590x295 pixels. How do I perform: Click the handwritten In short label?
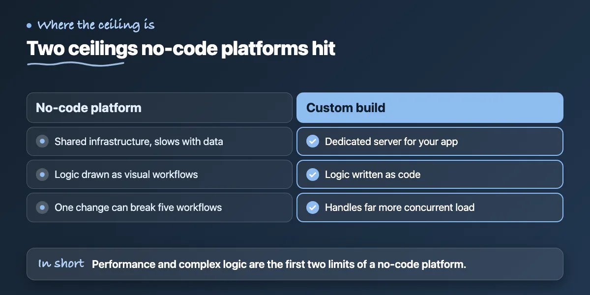click(x=61, y=264)
